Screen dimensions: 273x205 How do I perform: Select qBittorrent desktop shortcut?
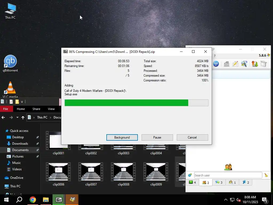[10, 64]
